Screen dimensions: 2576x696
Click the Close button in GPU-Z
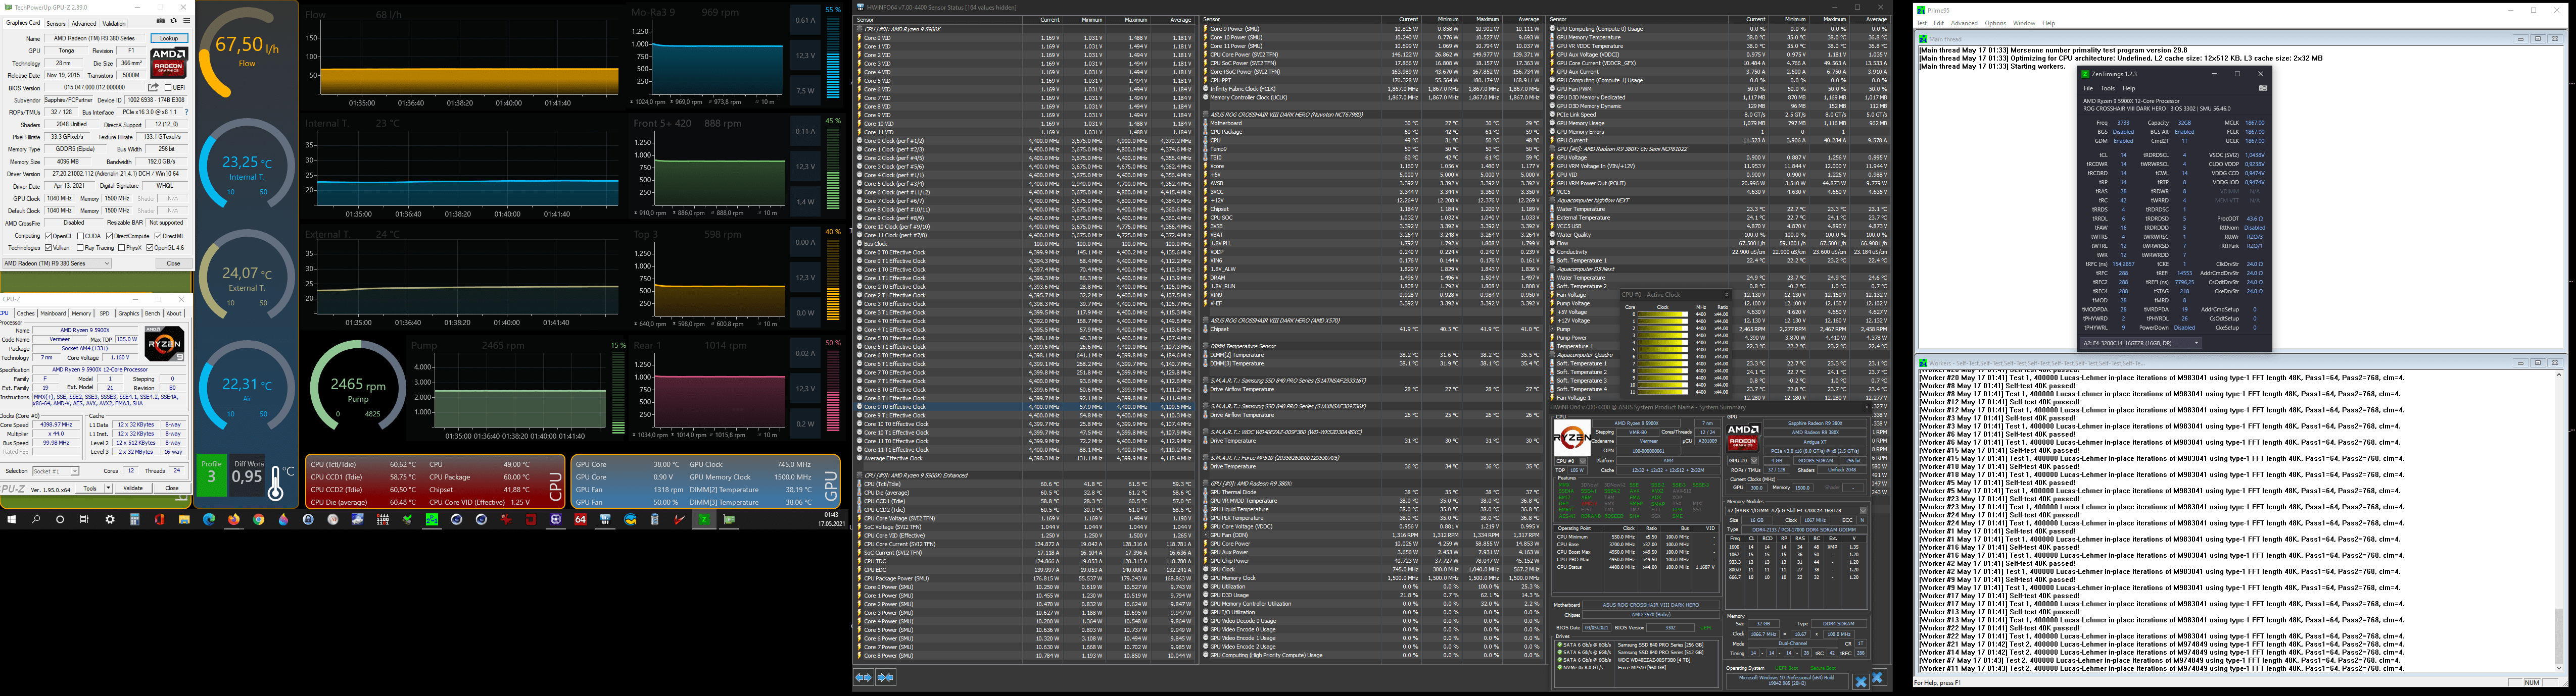pyautogui.click(x=173, y=263)
